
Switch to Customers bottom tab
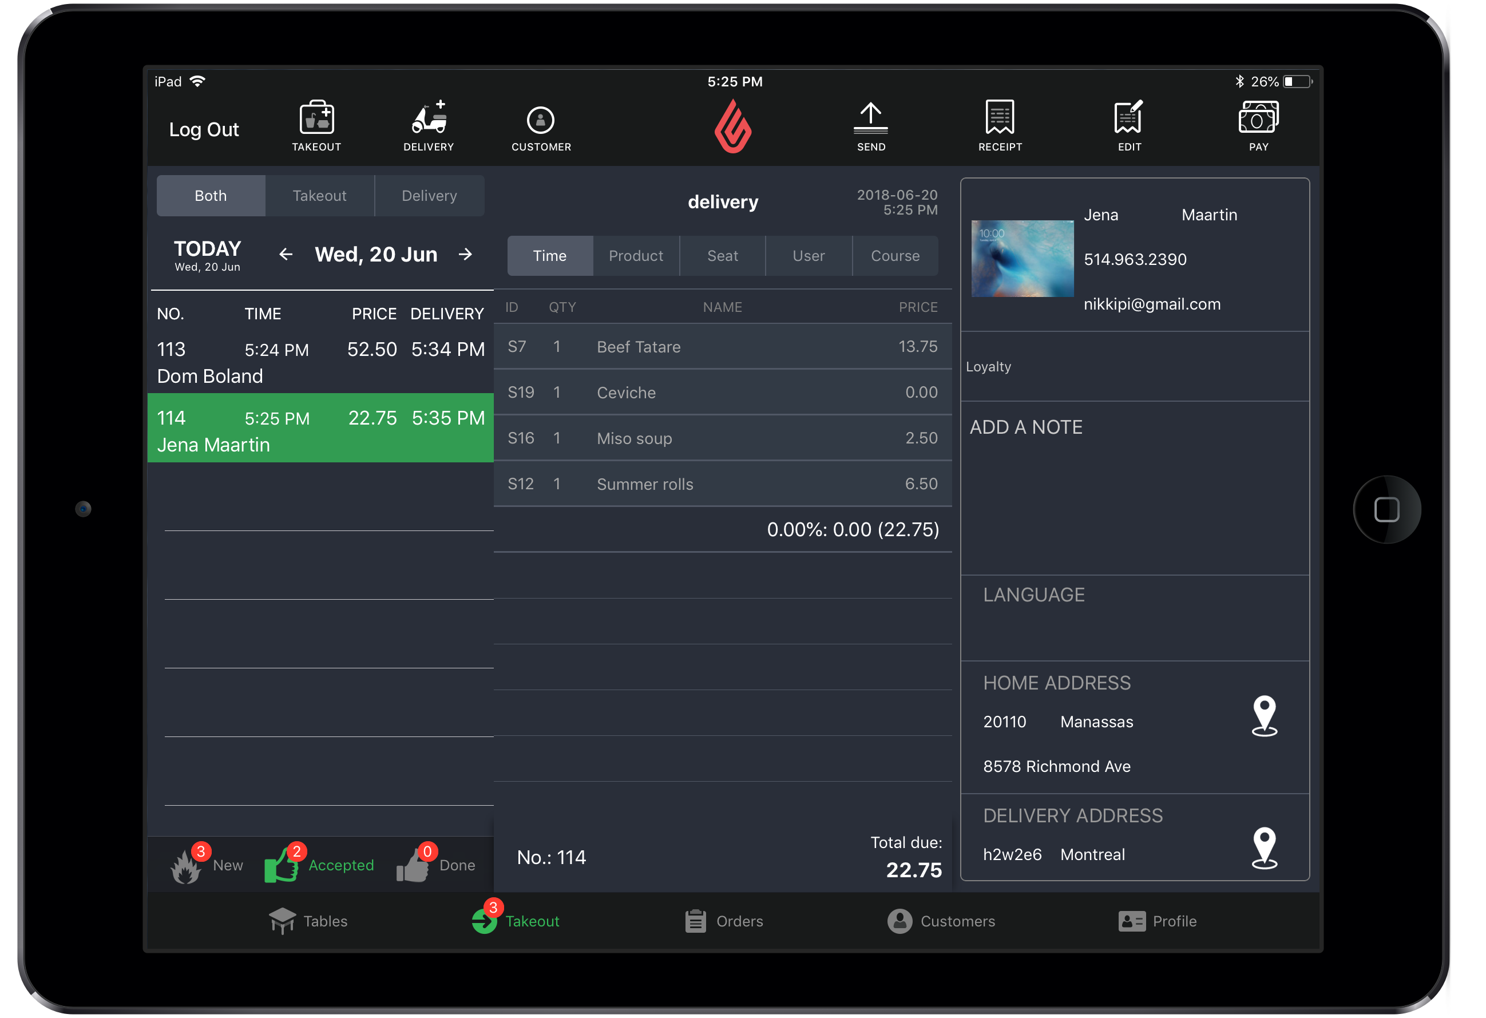(x=941, y=921)
